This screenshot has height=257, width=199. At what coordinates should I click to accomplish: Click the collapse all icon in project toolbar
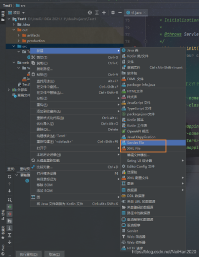[104, 12]
